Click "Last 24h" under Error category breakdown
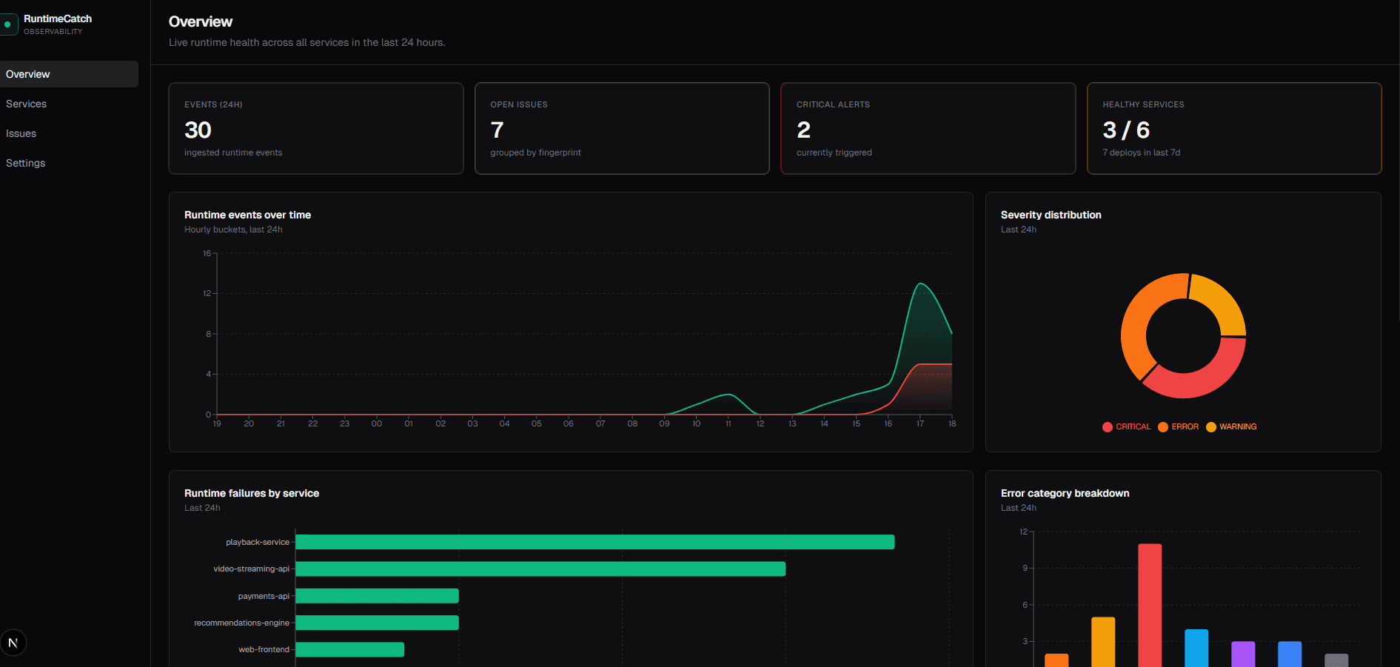The height and width of the screenshot is (667, 1400). click(1019, 508)
